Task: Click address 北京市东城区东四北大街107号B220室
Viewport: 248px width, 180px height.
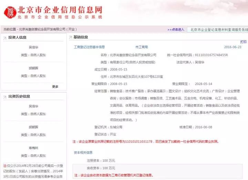Action: (136, 77)
